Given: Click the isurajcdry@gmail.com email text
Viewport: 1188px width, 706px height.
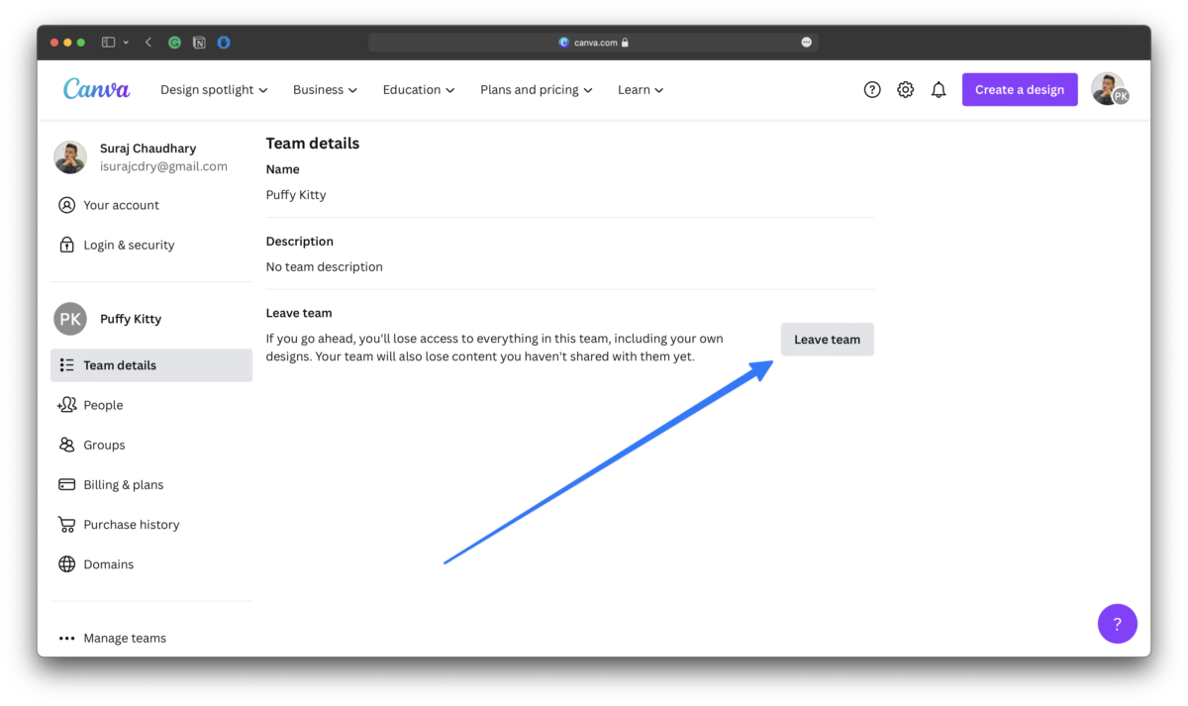Looking at the screenshot, I should click(163, 166).
